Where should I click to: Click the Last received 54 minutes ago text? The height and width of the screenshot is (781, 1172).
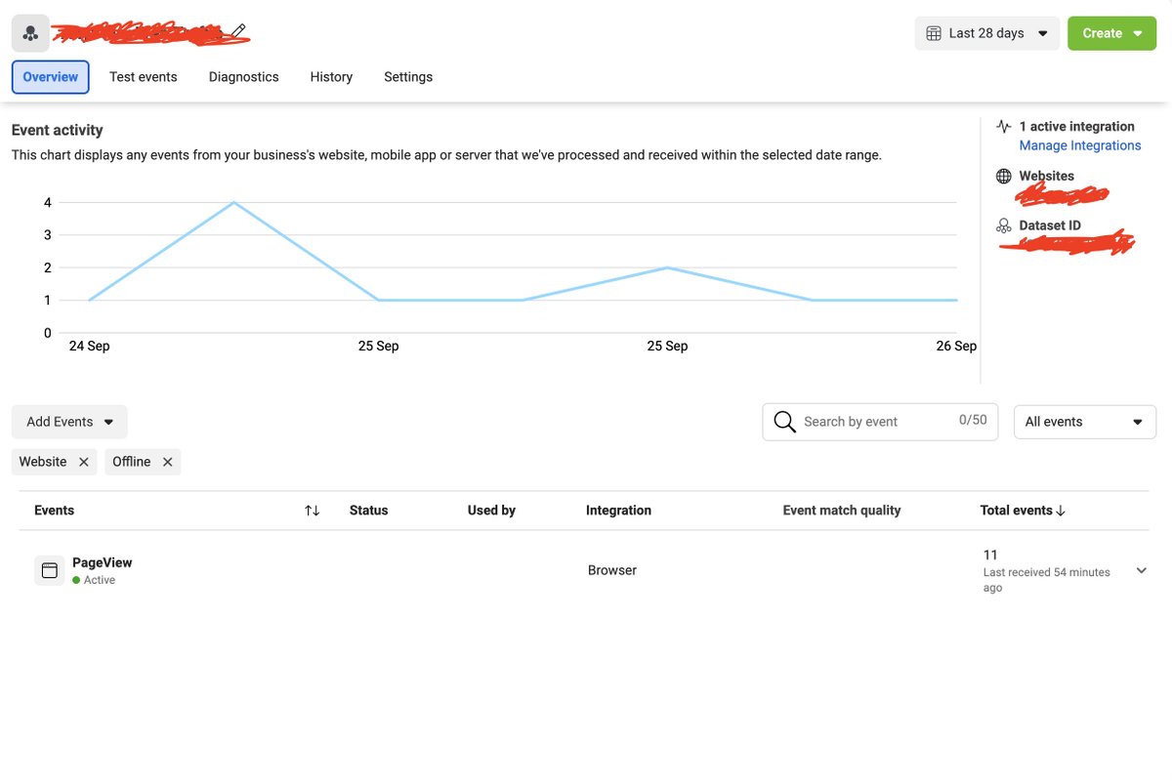pyautogui.click(x=1046, y=580)
